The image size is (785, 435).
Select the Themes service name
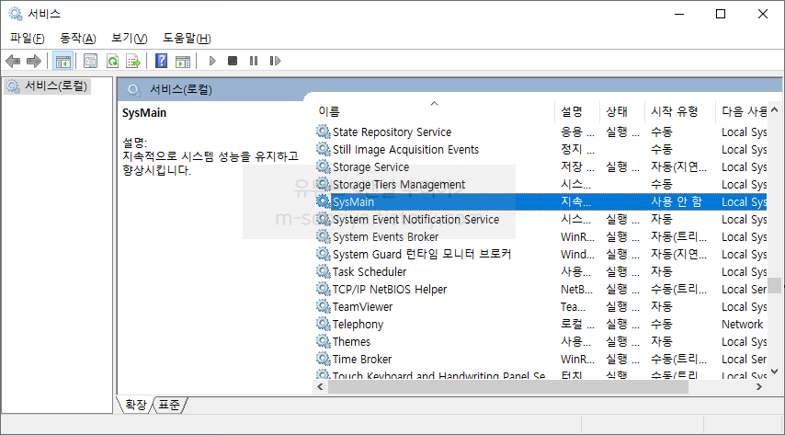(351, 342)
